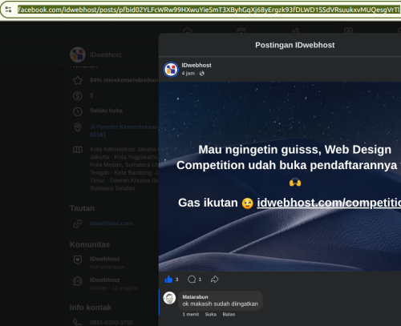This screenshot has height=326, width=401.
Task: Share the post with the arrow icon
Action: click(214, 280)
